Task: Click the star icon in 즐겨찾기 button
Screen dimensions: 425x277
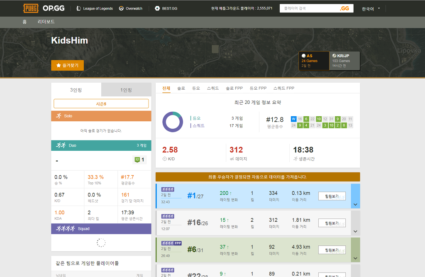Action: point(59,65)
